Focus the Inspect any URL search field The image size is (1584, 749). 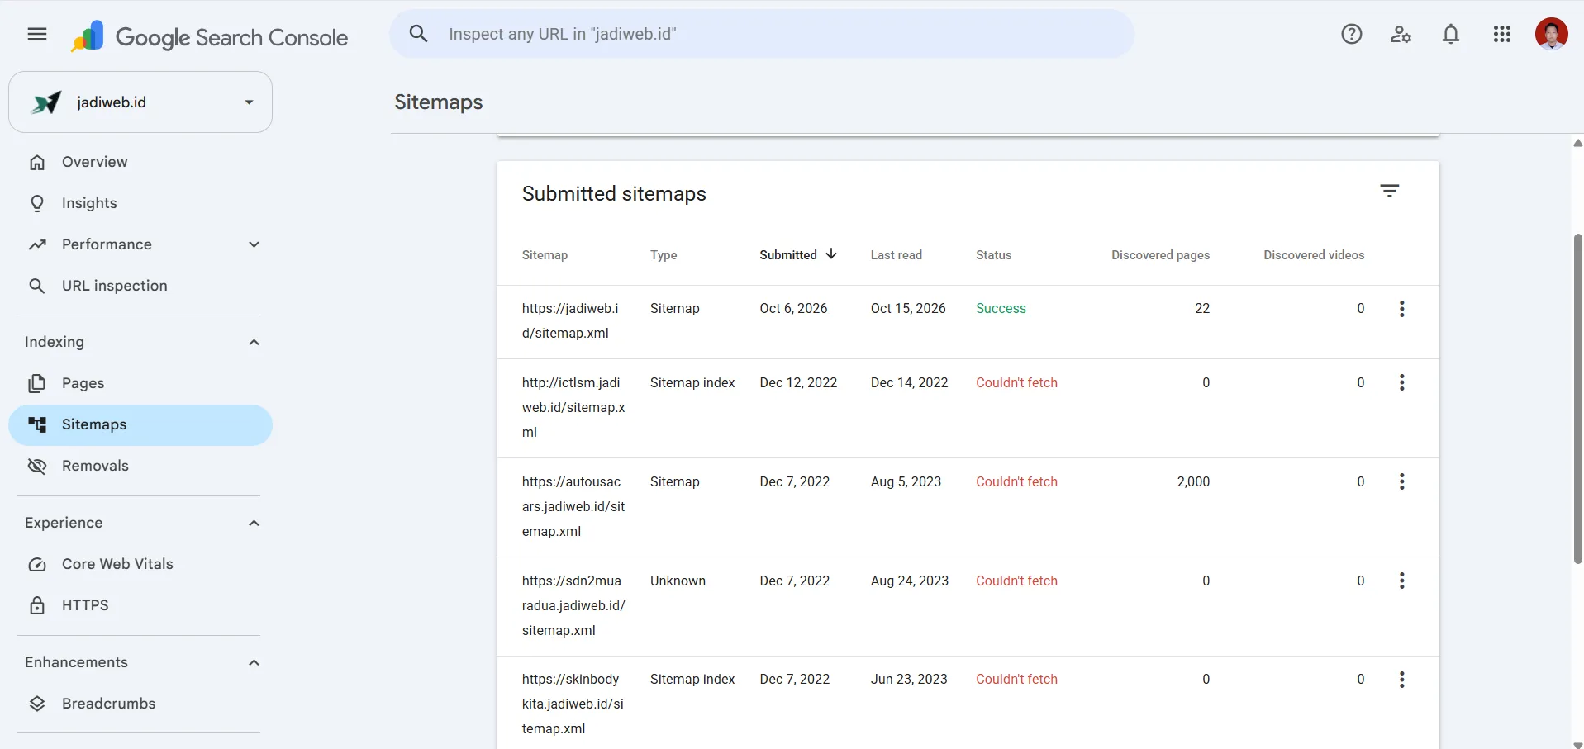[x=761, y=34]
